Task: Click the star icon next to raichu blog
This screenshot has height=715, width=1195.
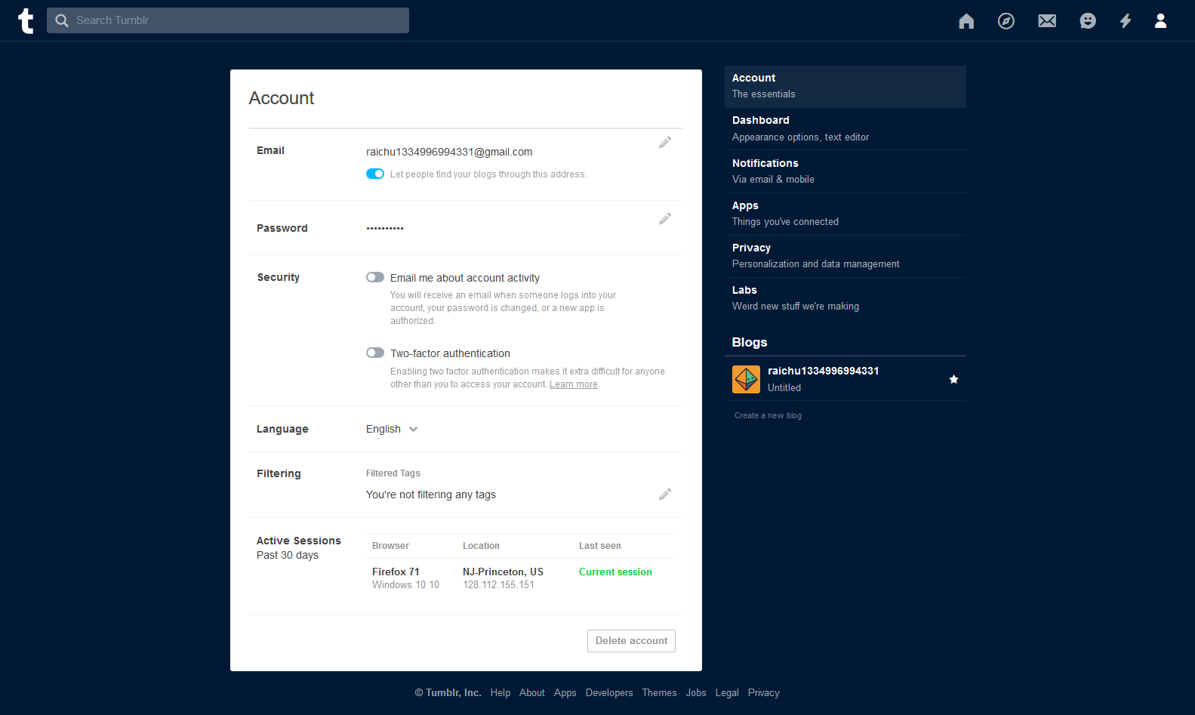Action: (x=954, y=379)
